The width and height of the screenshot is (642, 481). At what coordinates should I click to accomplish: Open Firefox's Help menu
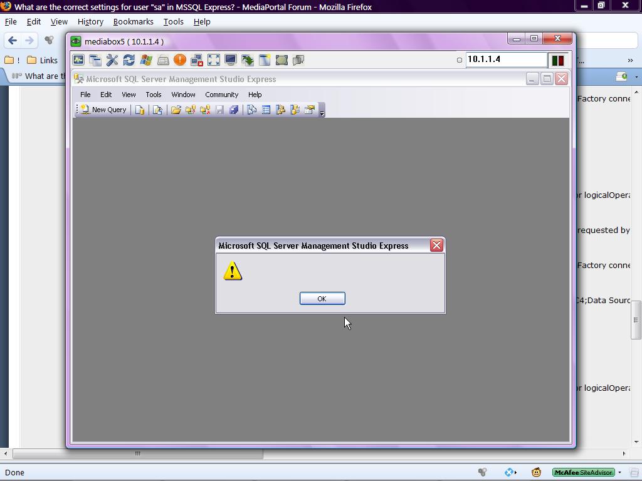click(x=202, y=22)
